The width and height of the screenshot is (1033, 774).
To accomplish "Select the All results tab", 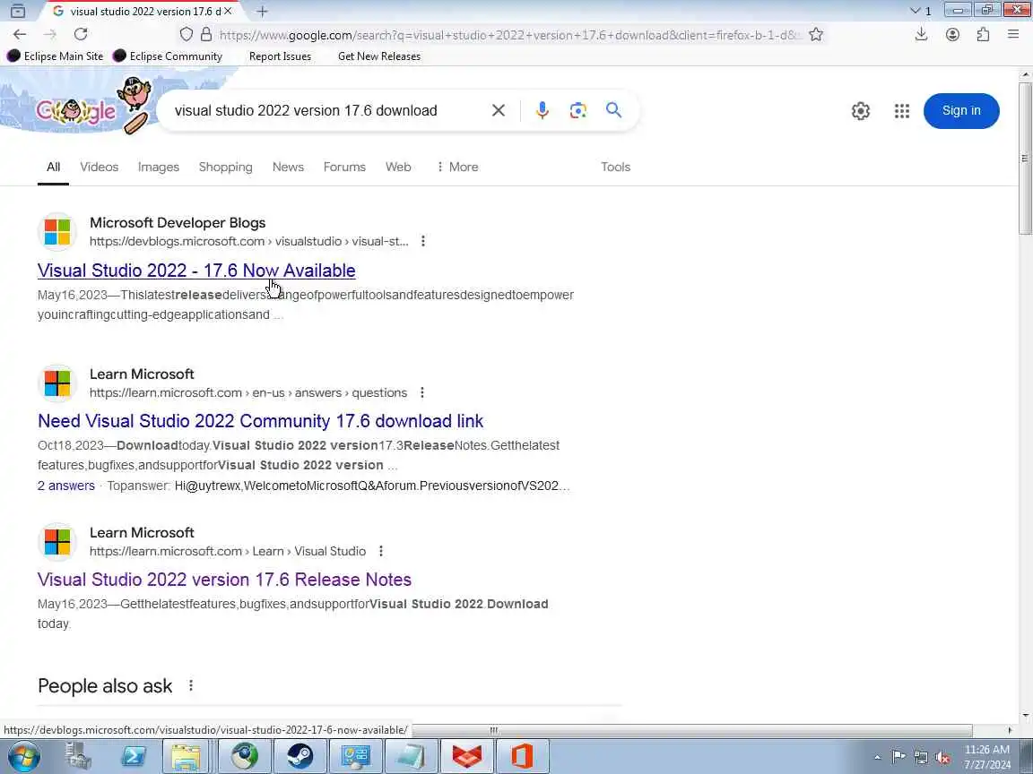I will [54, 168].
